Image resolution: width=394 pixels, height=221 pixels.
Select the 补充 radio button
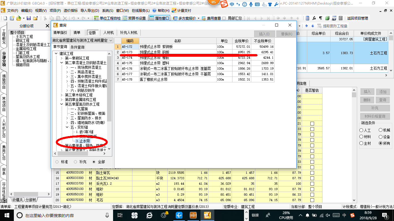click(76, 162)
